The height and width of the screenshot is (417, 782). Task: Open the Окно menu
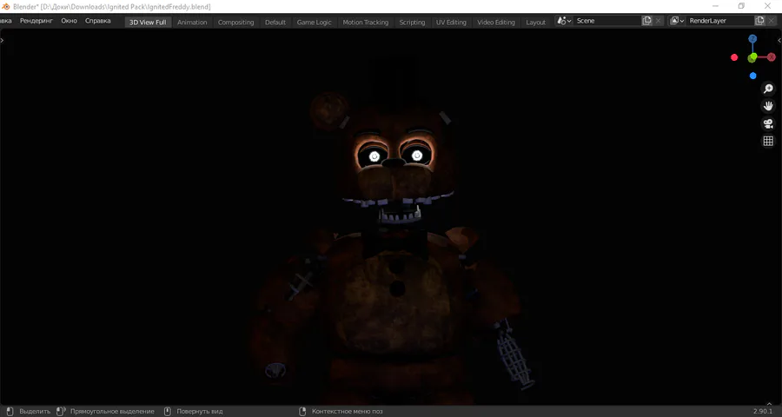click(x=69, y=21)
